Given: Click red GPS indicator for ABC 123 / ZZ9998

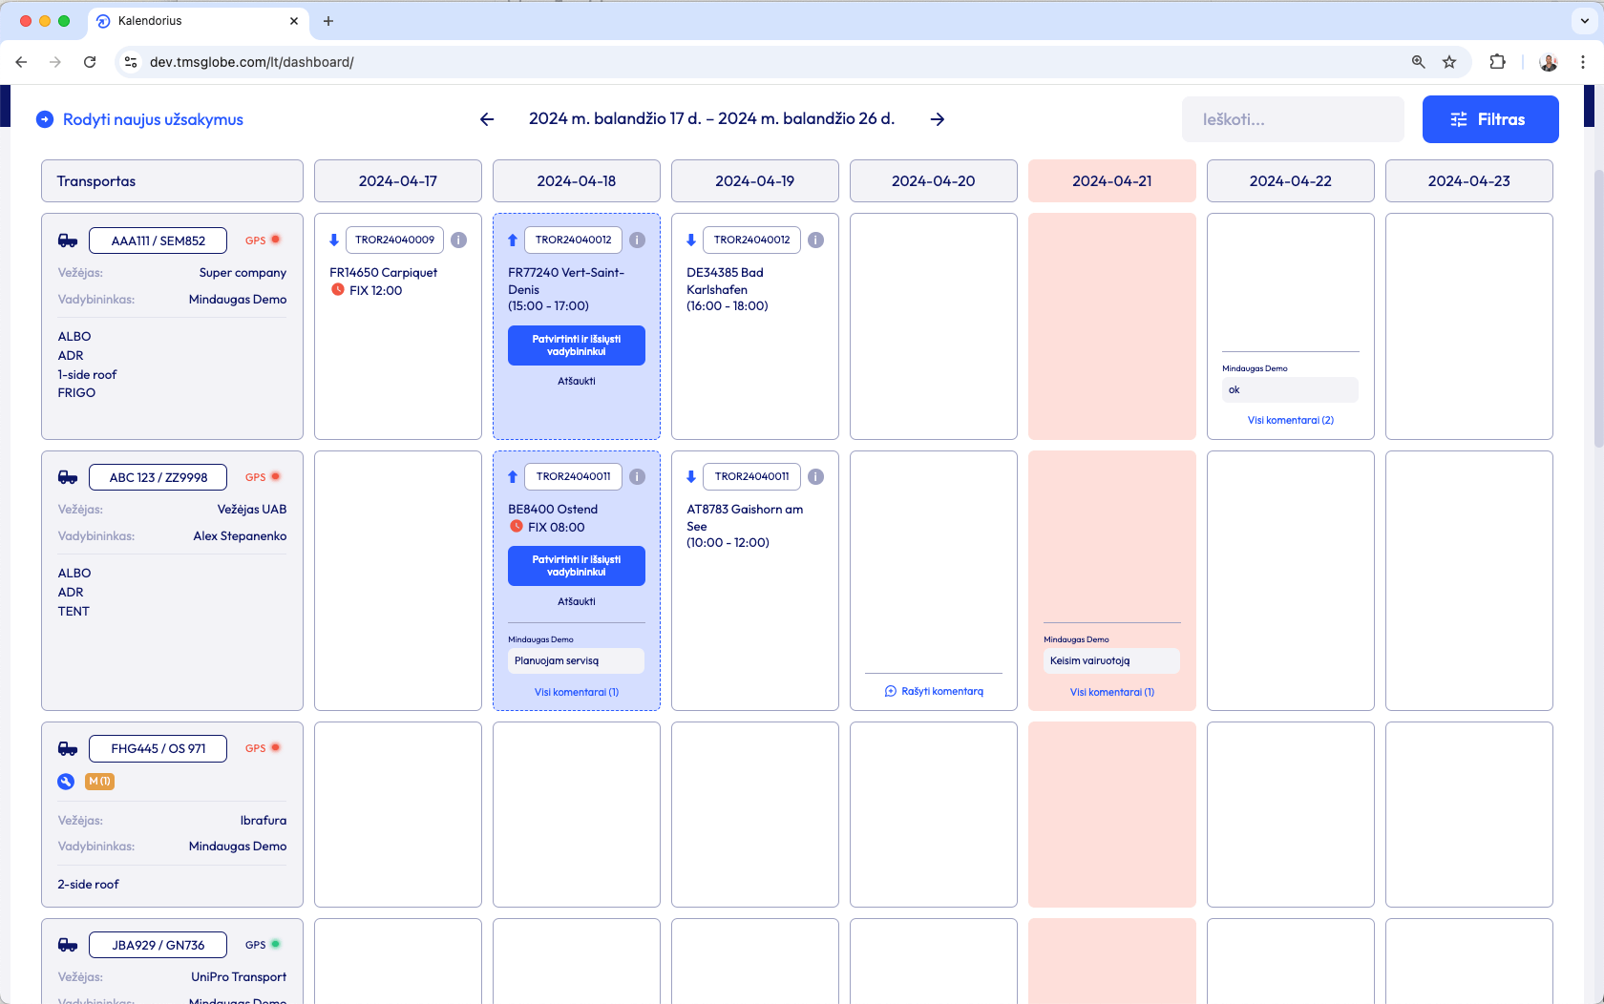Looking at the screenshot, I should [x=275, y=477].
